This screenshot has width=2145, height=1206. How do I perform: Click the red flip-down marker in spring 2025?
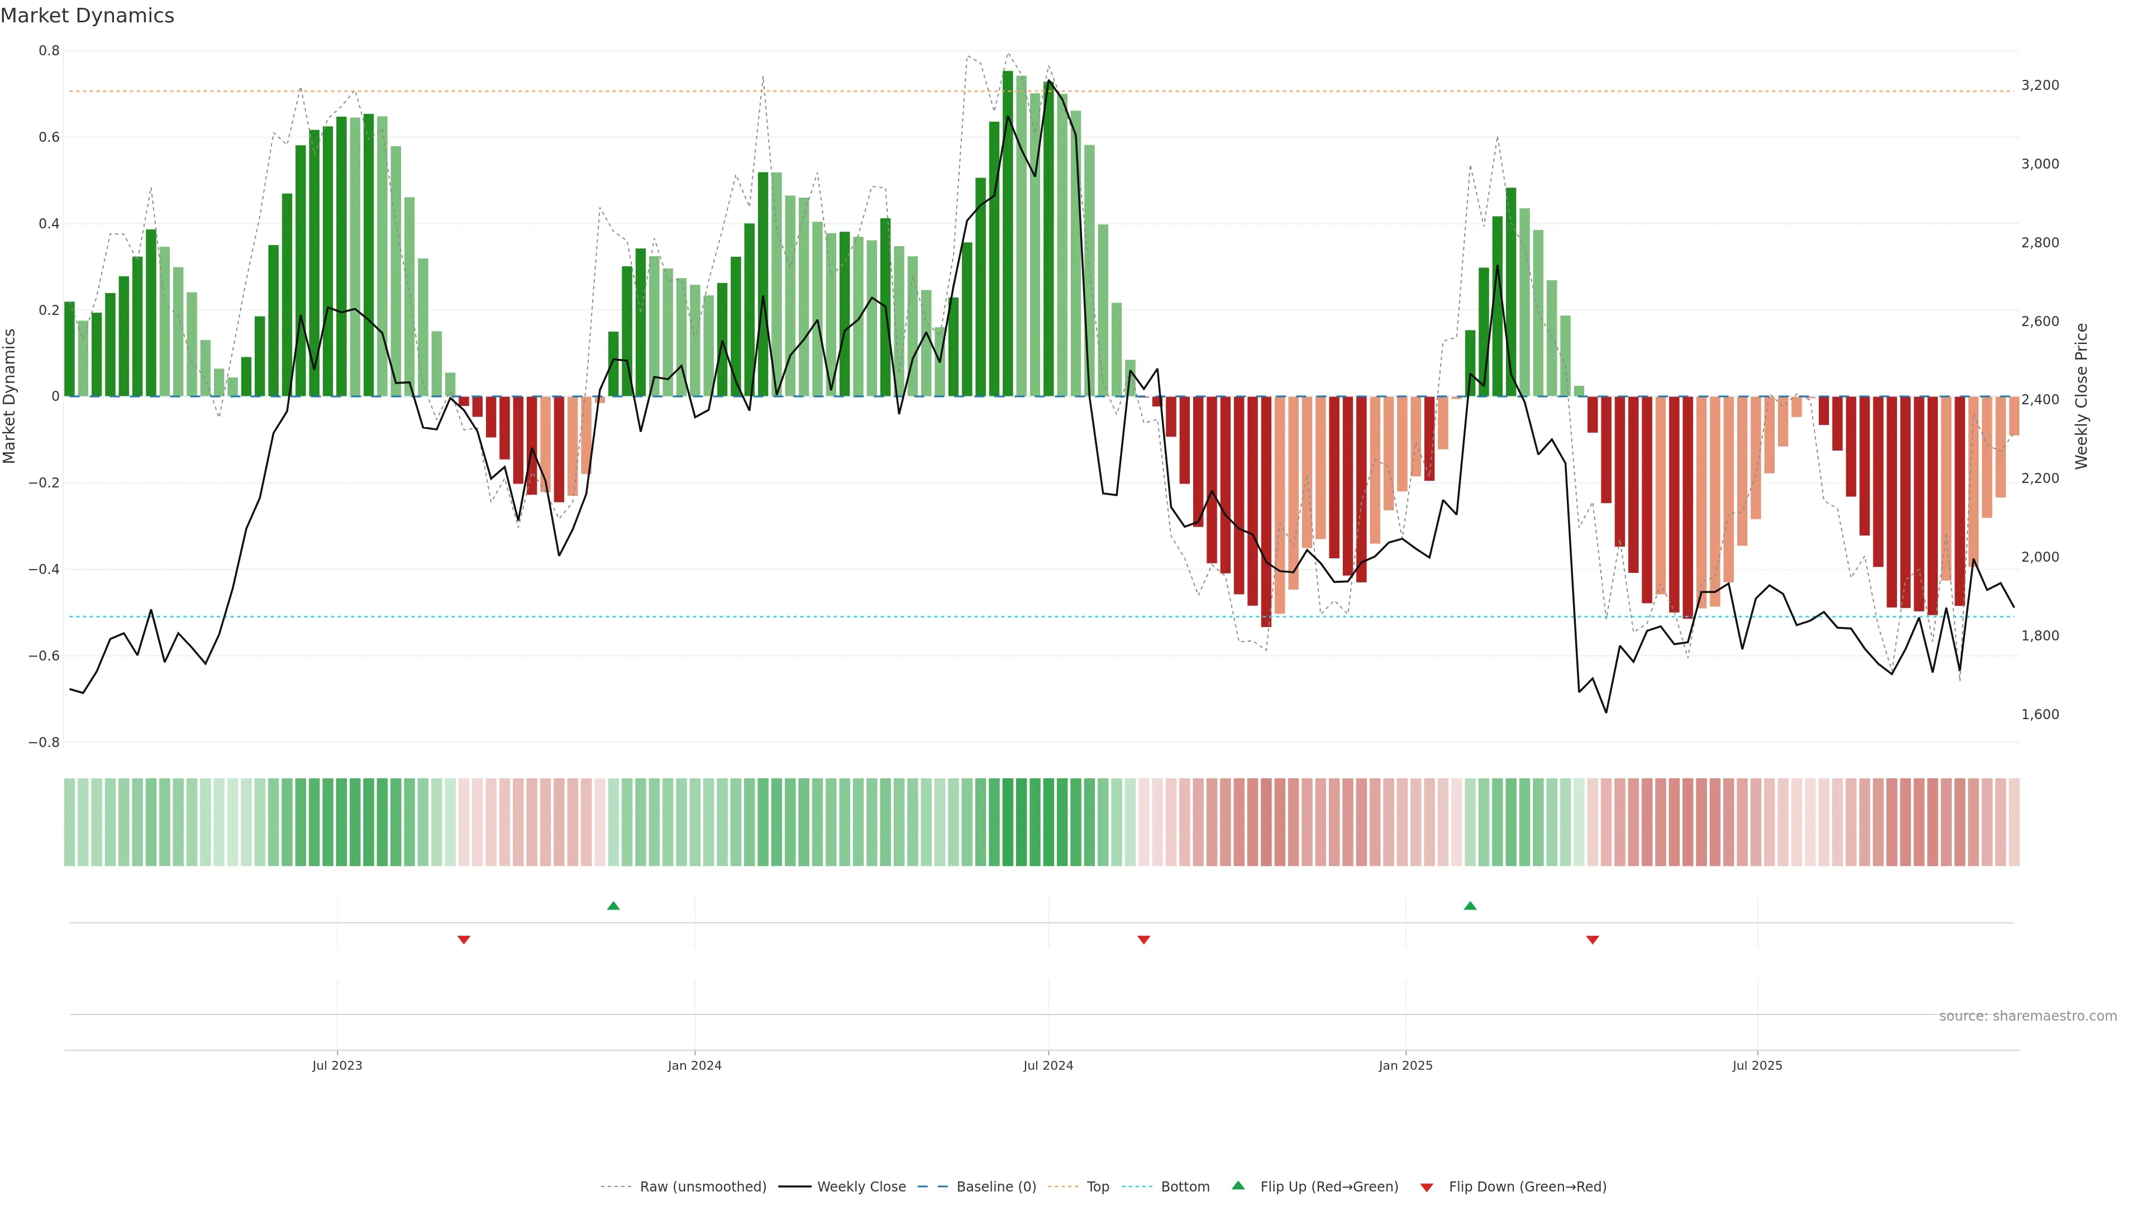[x=1592, y=940]
